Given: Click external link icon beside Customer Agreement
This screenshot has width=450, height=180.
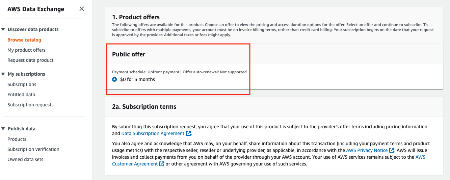Looking at the screenshot, I should point(162,164).
